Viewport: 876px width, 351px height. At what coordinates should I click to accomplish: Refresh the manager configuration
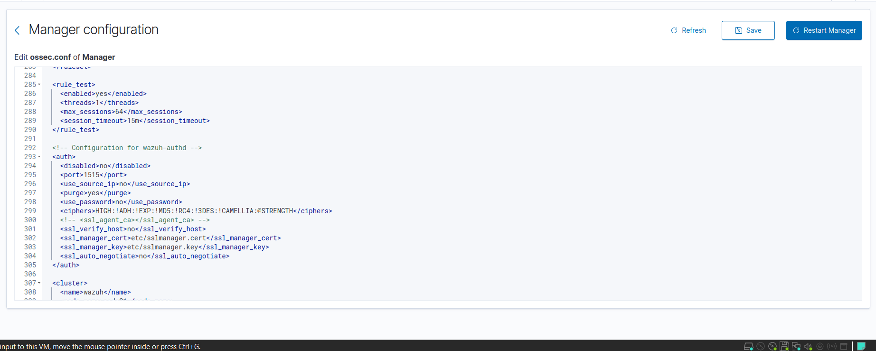688,30
